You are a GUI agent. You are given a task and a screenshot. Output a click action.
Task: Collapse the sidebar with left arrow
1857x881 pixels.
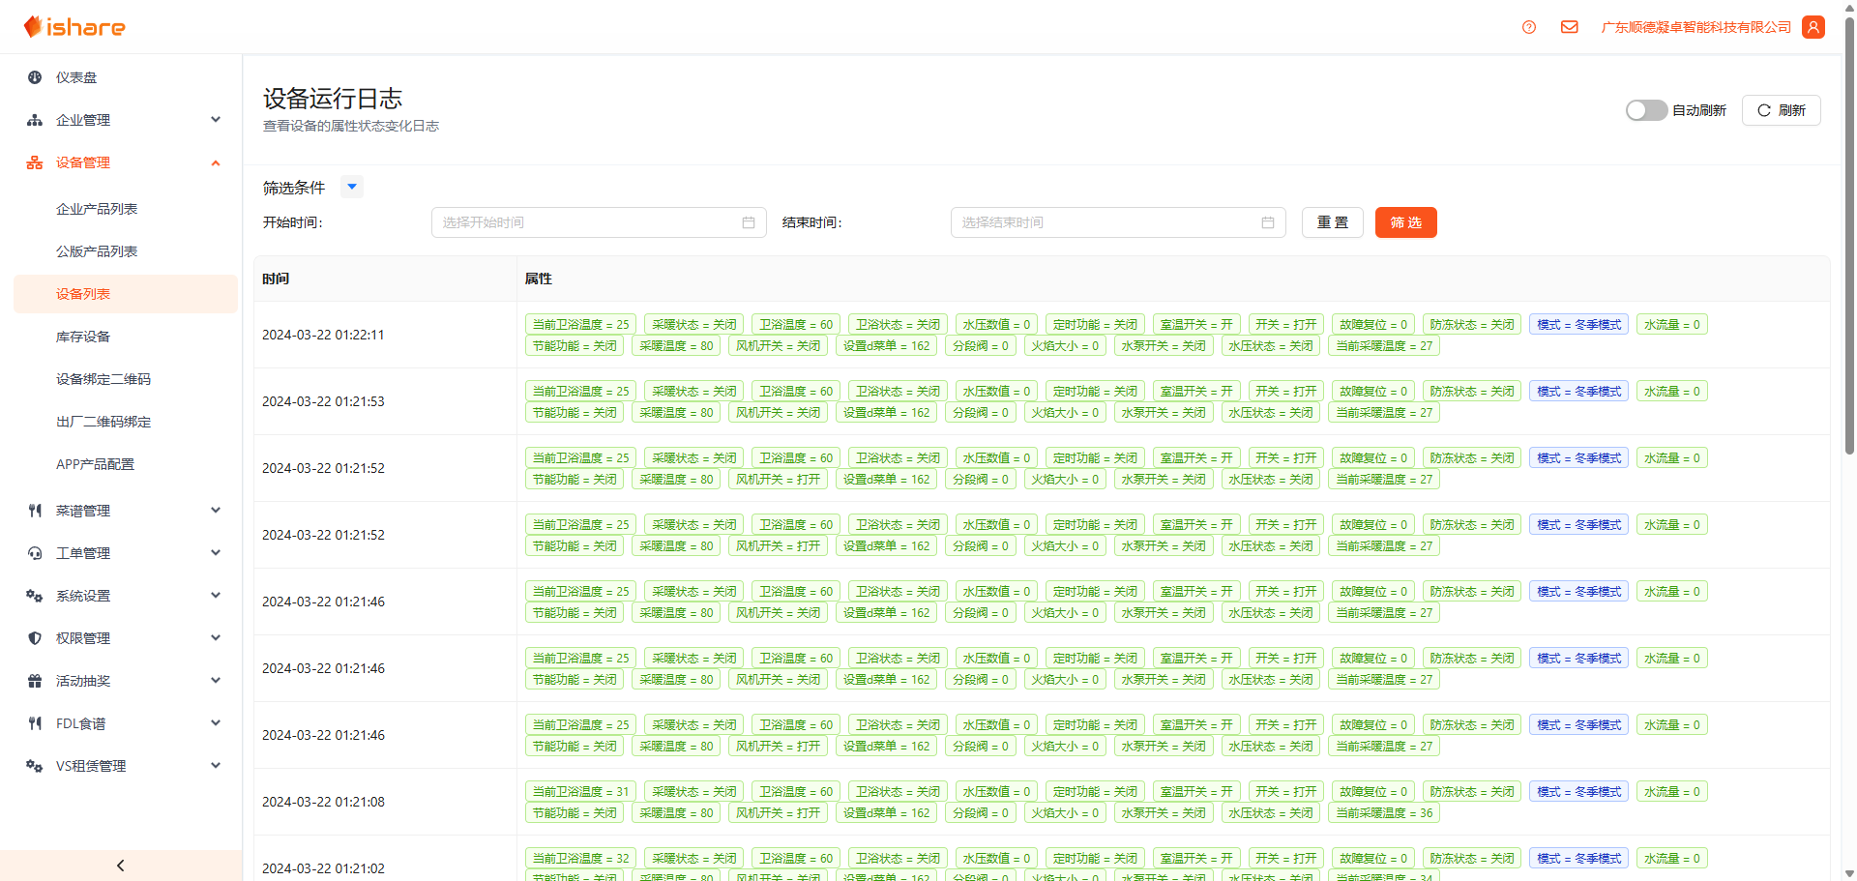pos(121,866)
